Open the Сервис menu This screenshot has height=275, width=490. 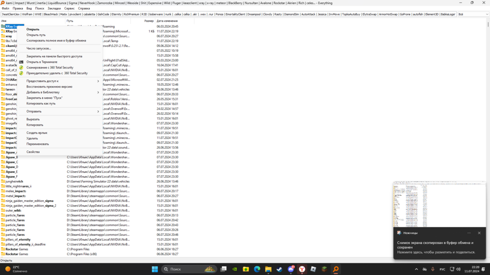70,8
